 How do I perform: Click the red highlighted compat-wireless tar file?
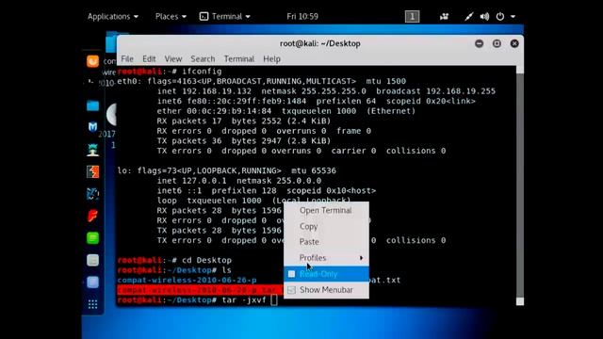point(200,290)
